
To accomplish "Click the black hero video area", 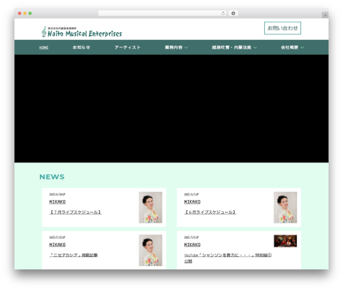I will tap(171, 108).
